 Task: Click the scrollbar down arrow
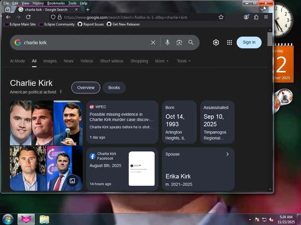[270, 189]
